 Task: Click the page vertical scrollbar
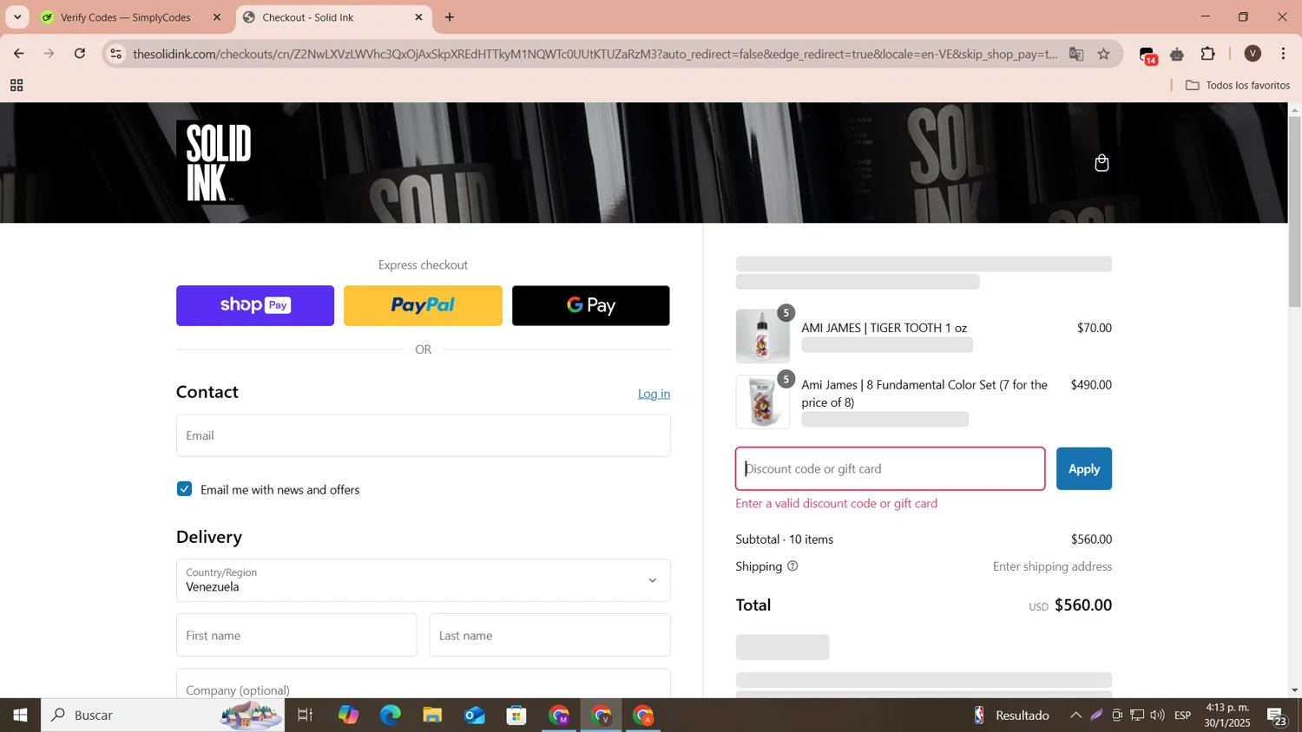(x=1294, y=212)
